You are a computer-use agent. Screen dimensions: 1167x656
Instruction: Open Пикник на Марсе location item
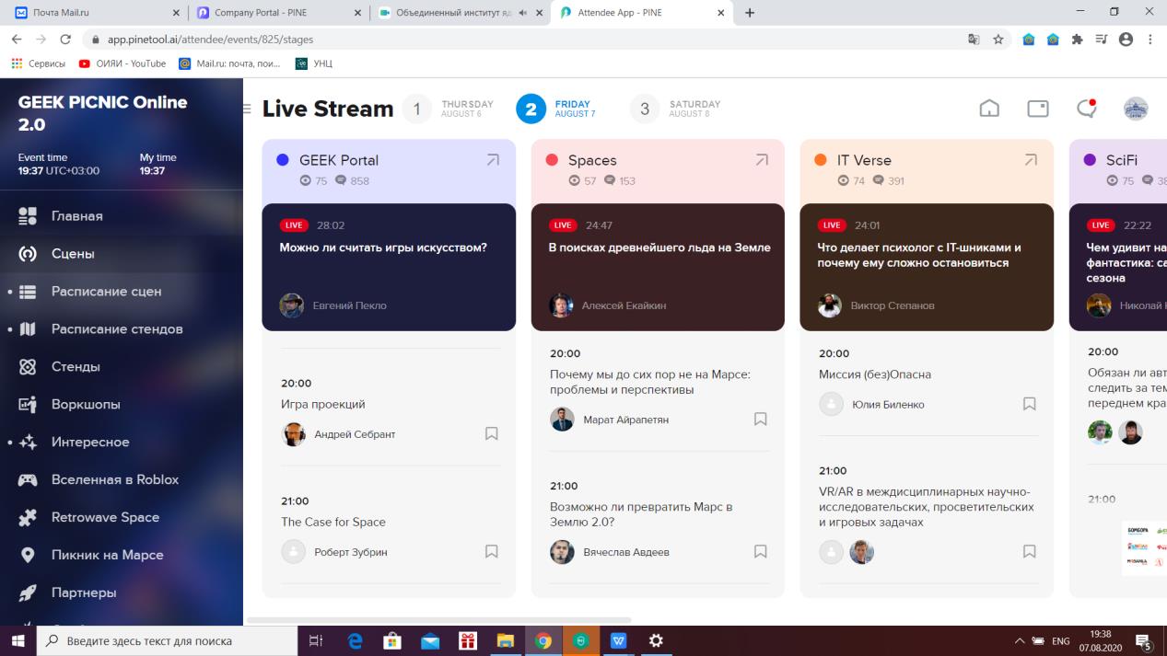(107, 555)
